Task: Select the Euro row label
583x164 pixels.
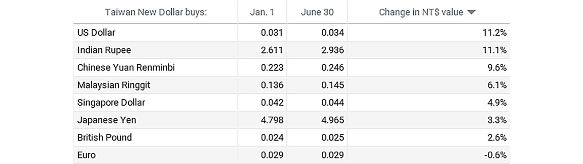Action: coord(86,155)
